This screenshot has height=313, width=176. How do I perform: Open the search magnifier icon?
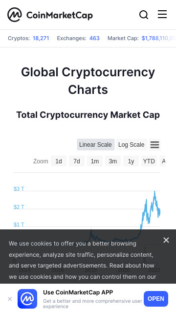click(x=144, y=15)
